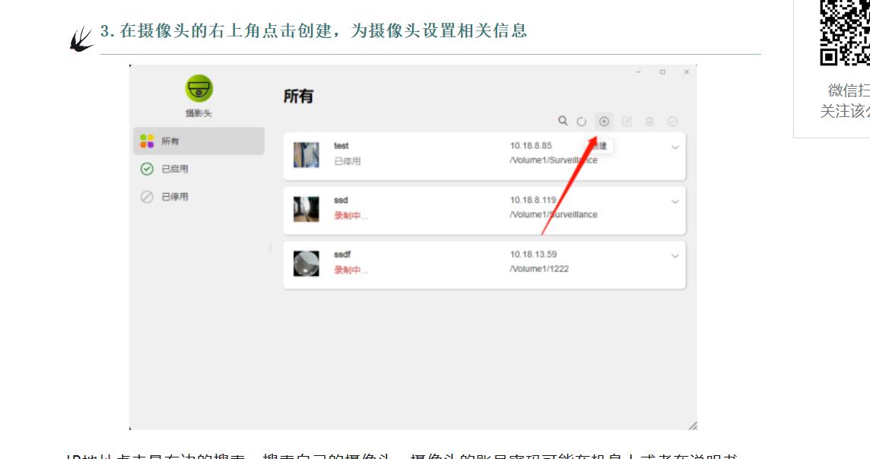Expand the test camera details chevron

pyautogui.click(x=675, y=147)
